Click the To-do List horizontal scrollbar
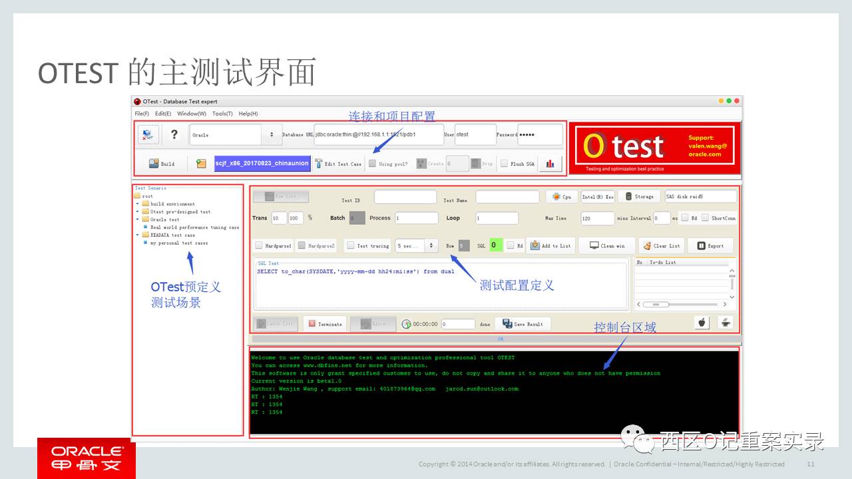This screenshot has height=479, width=852. [682, 304]
